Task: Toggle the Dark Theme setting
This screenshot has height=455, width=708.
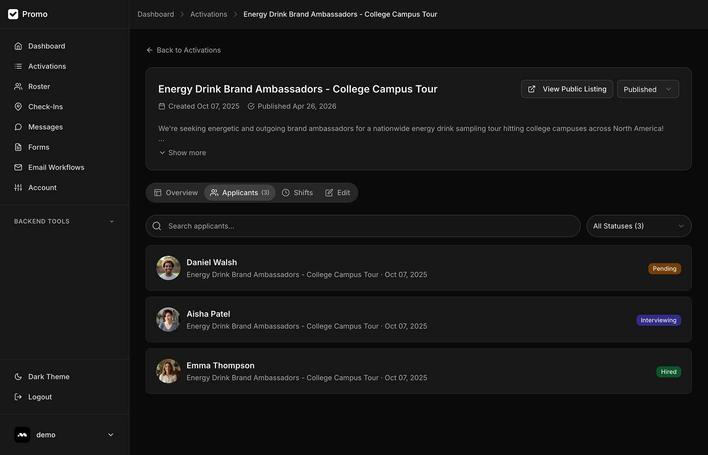Action: (x=49, y=377)
